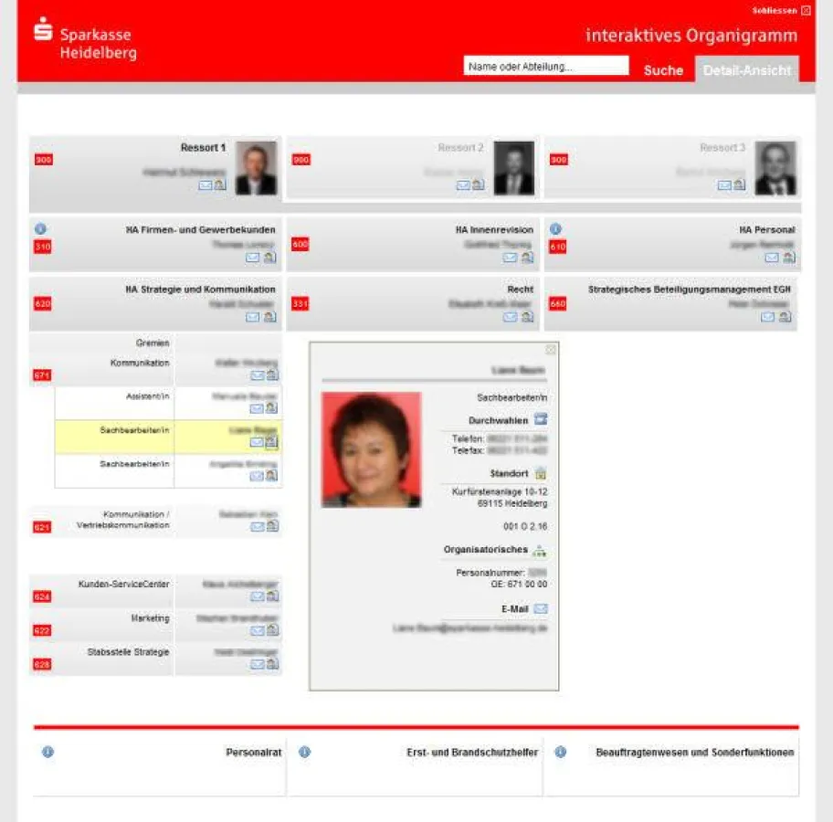
Task: Open the red 671 Kommunikation department code
Action: pyautogui.click(x=42, y=375)
